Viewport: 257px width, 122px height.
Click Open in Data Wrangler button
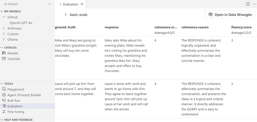230,15
